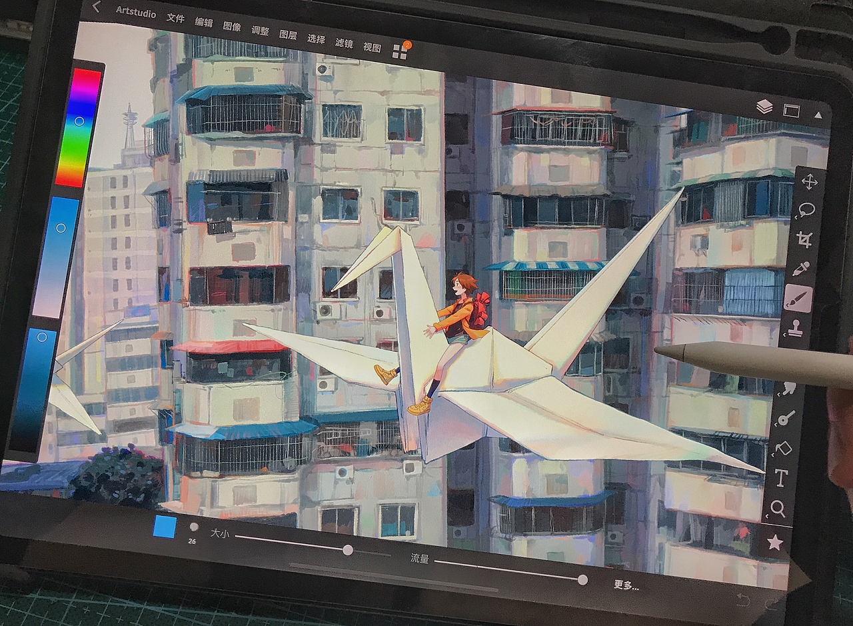Collapse the top-right panel triangle arrow
This screenshot has height=626, width=853.
pyautogui.click(x=818, y=115)
